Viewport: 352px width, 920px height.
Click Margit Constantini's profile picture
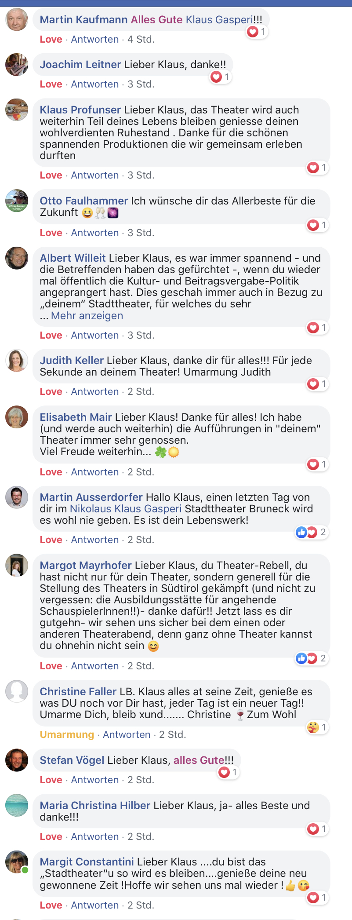[x=17, y=862]
